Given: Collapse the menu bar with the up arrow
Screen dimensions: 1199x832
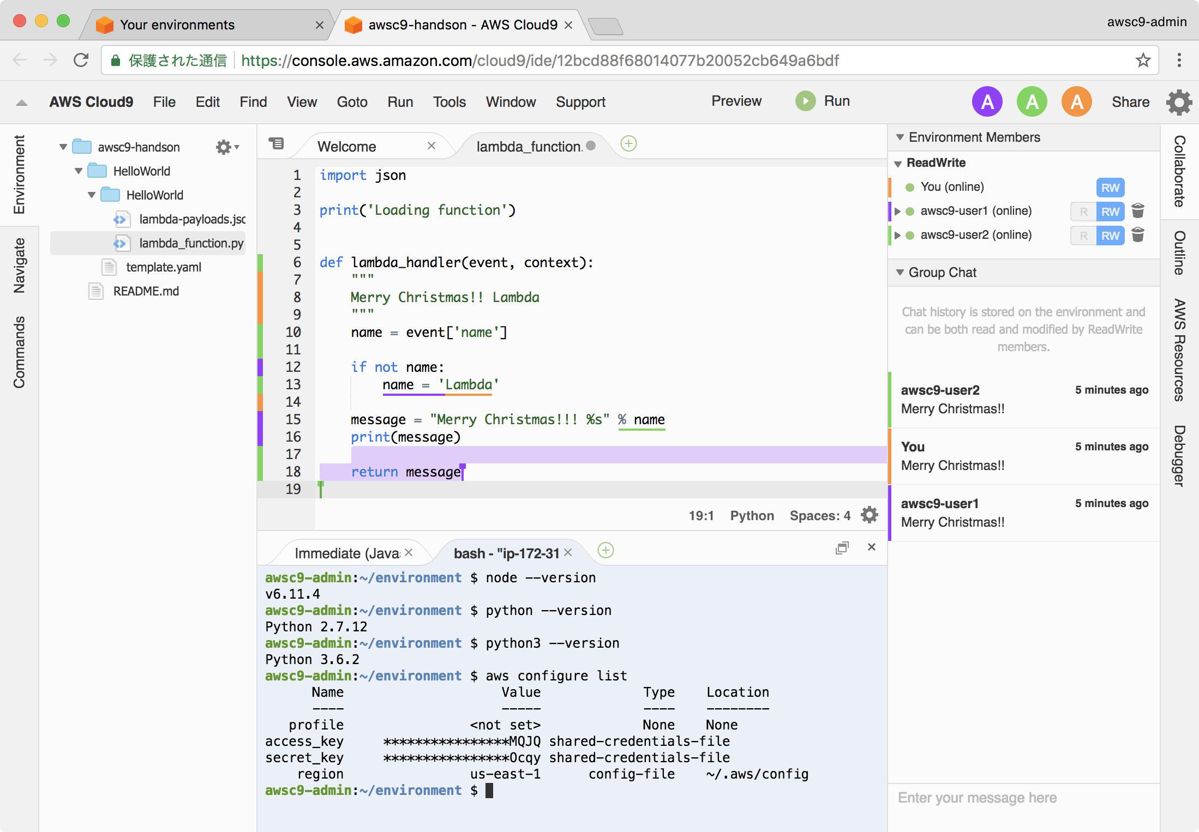Looking at the screenshot, I should tap(22, 103).
